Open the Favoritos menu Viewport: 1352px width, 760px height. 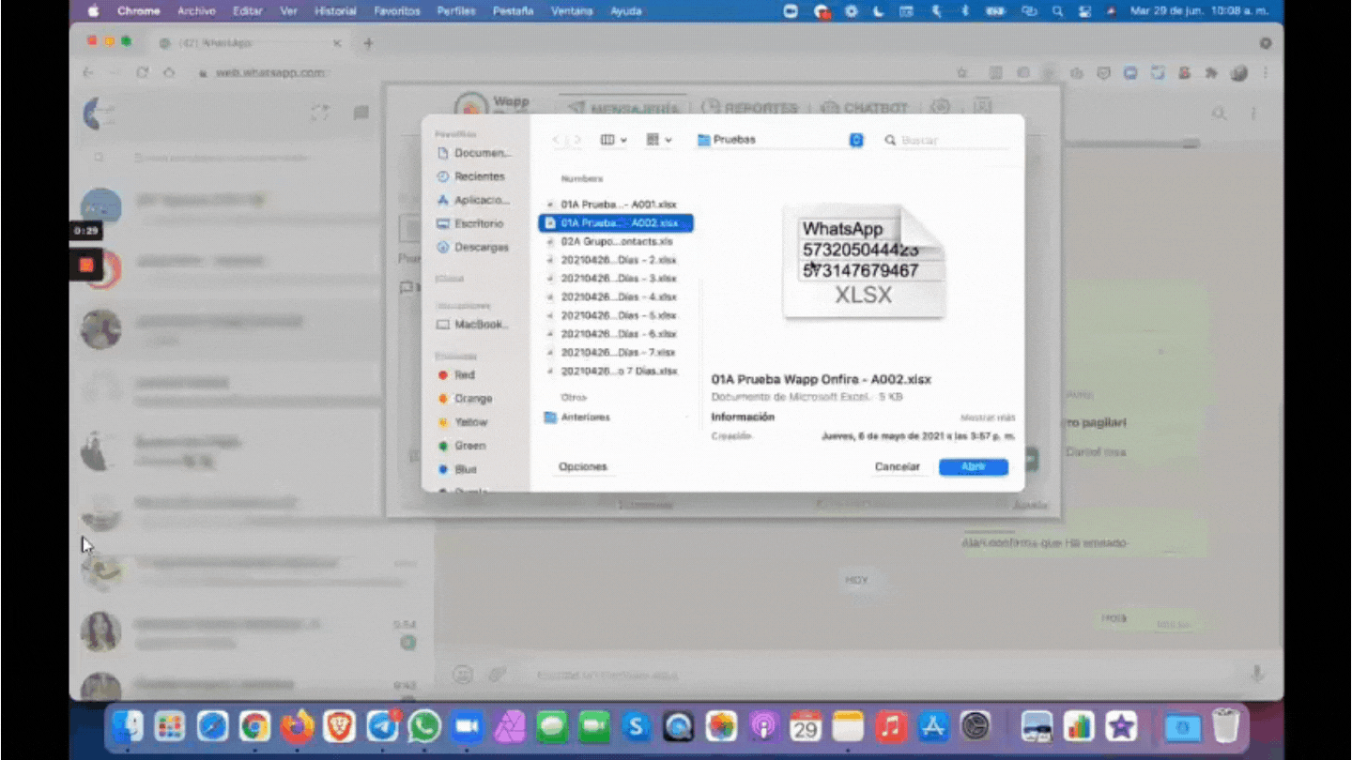click(397, 11)
